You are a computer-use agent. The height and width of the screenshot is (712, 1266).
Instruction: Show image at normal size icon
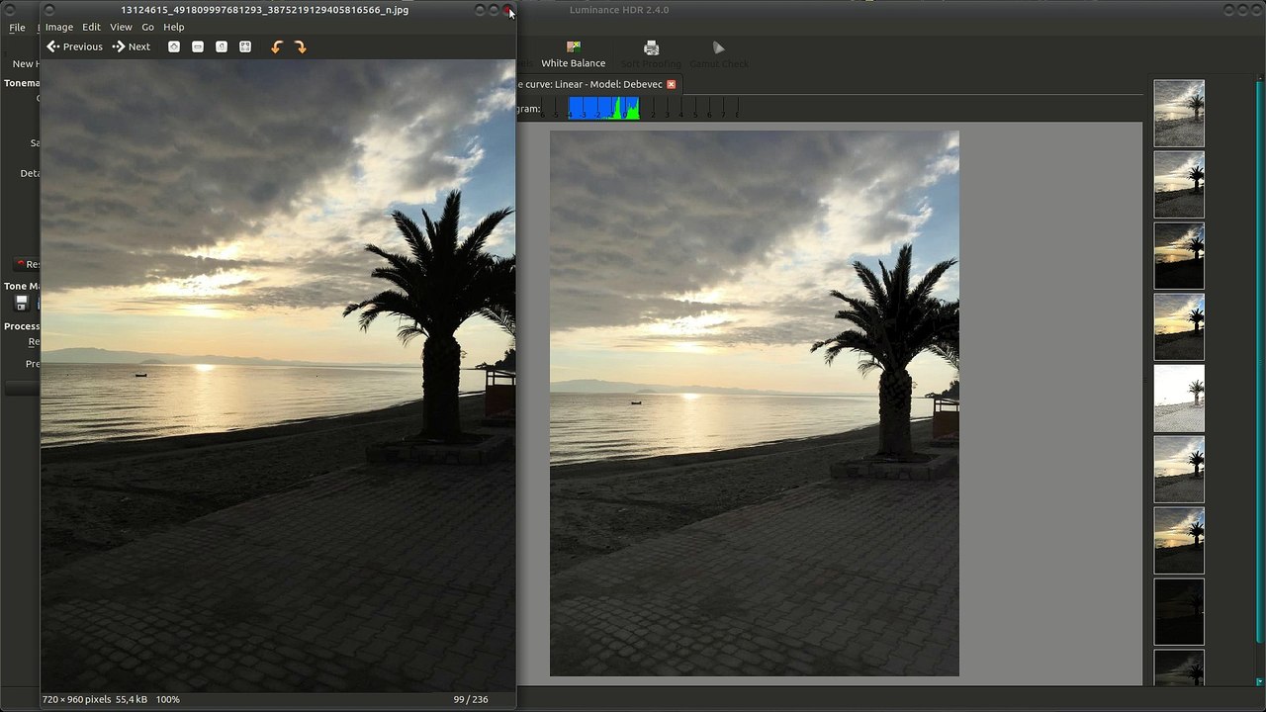coord(222,46)
